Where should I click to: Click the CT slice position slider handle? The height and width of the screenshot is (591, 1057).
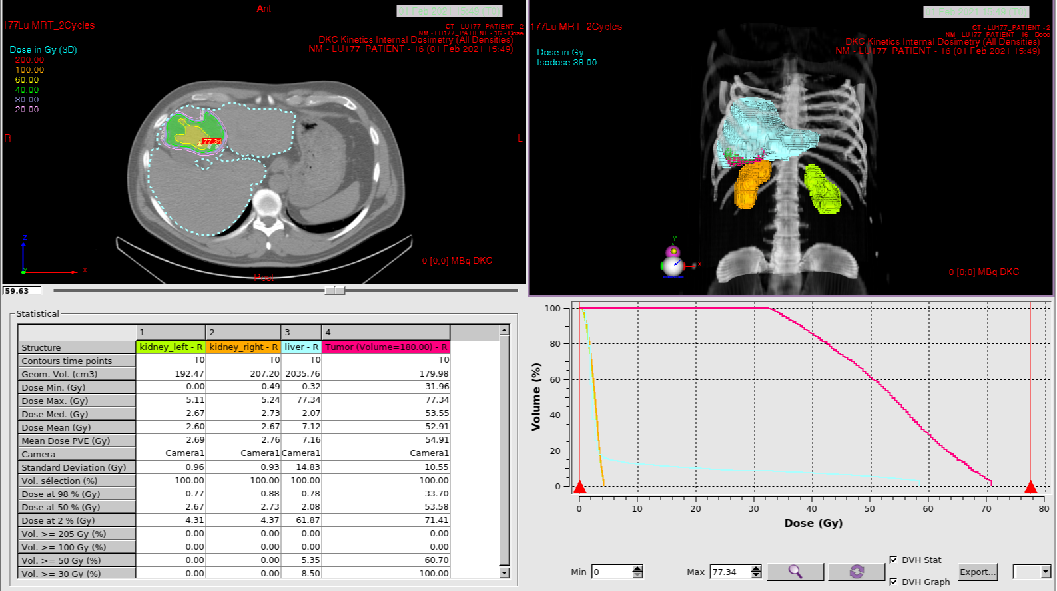coord(335,290)
